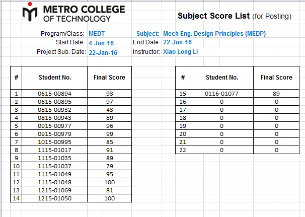Click Student No. cell in row 20
The height and width of the screenshot is (217, 305).
click(x=222, y=134)
